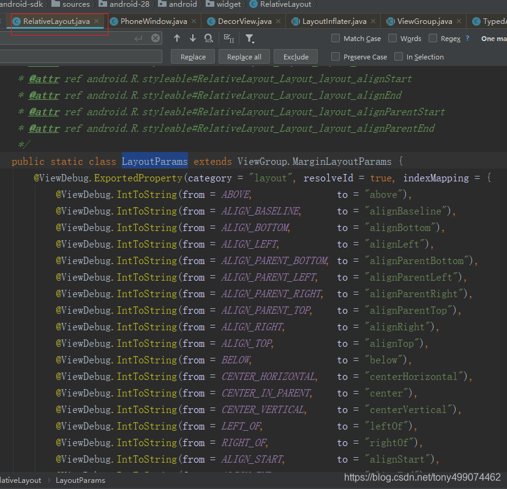
Task: Enable the Words checkbox
Action: tap(392, 38)
